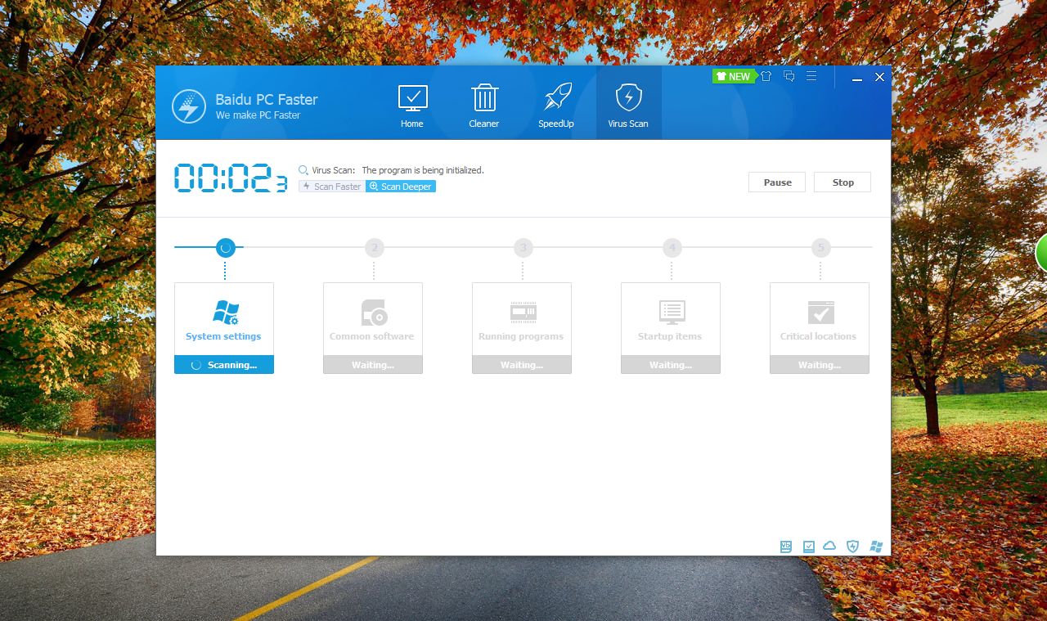Click the 'Critical locations' label
1047x621 pixels.
pyautogui.click(x=819, y=336)
